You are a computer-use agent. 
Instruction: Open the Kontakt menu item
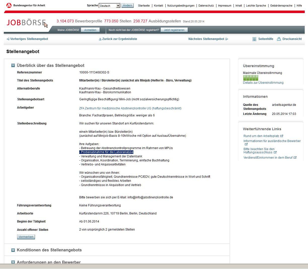point(159,6)
